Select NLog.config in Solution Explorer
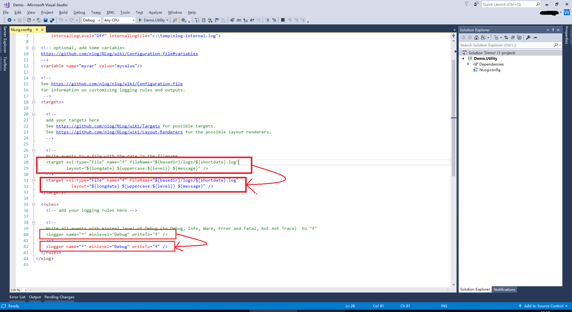 pyautogui.click(x=490, y=70)
